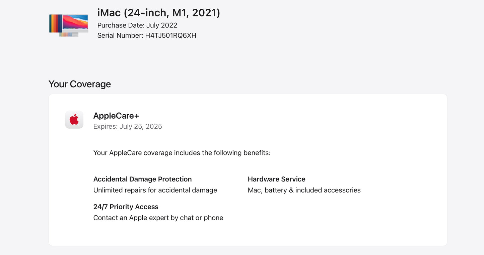
Task: Click the stacked colored iMac side panels
Action: [55, 23]
